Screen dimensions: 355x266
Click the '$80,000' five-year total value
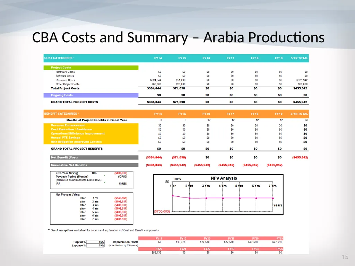click(302, 84)
